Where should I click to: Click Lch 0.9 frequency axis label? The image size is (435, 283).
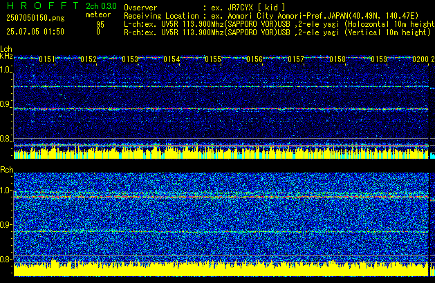click(6, 104)
